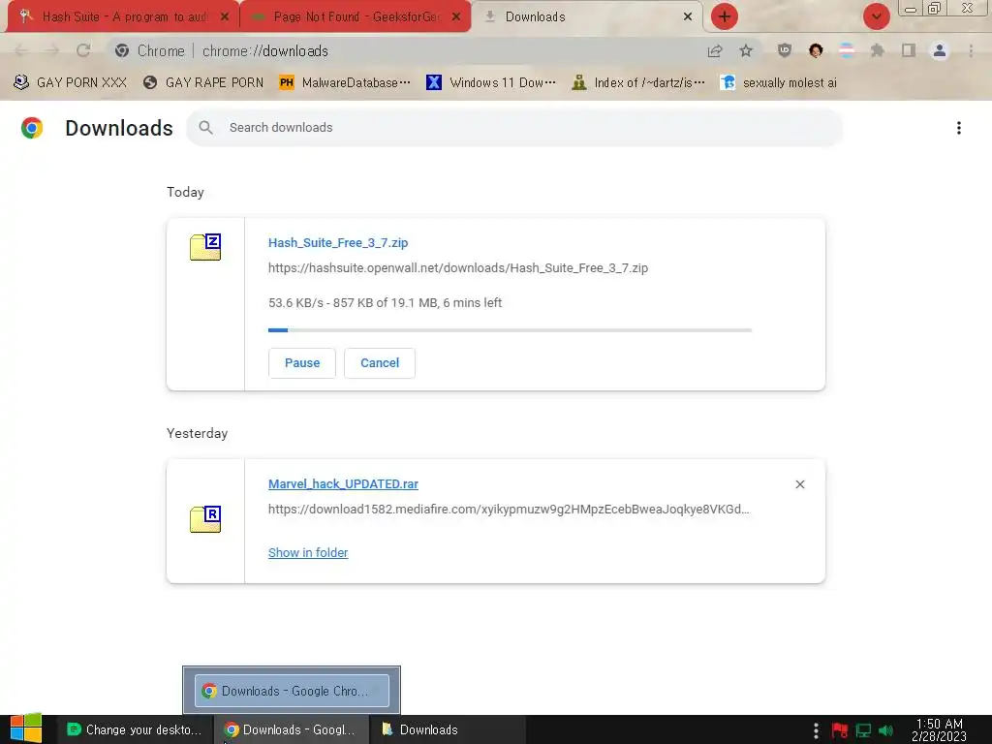The image size is (992, 744).
Task: Open the uBlock Origin extension icon
Action: (x=785, y=50)
